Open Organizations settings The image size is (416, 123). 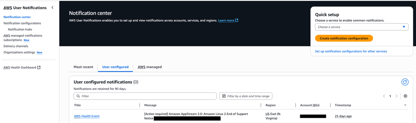[x=19, y=52]
